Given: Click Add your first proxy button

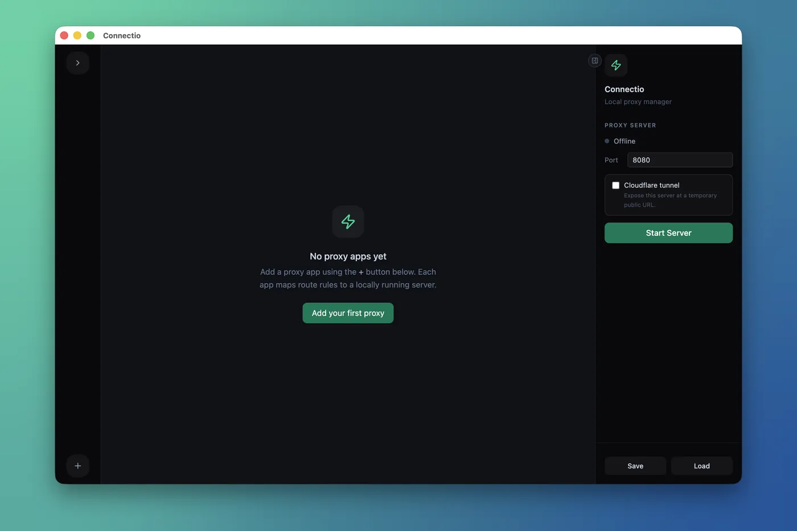Looking at the screenshot, I should (x=348, y=313).
